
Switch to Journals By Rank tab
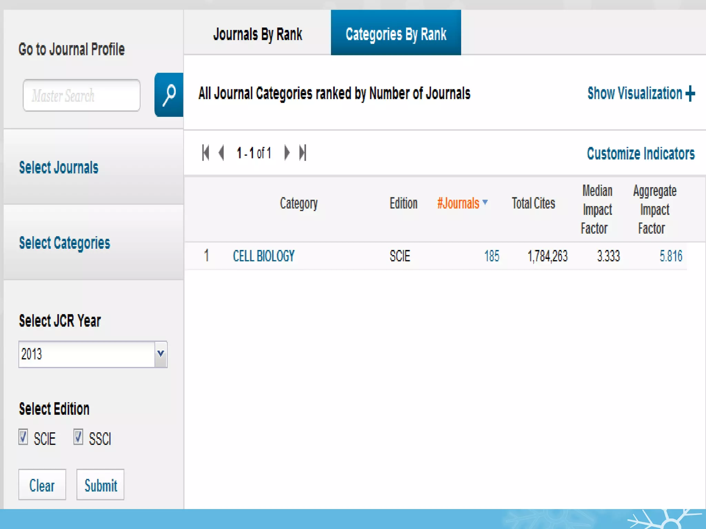coord(258,34)
